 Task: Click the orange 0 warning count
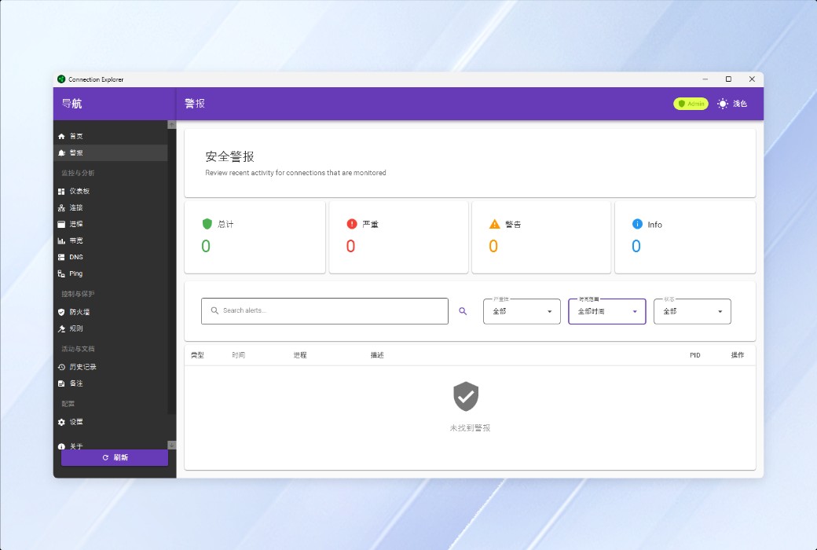pos(493,246)
